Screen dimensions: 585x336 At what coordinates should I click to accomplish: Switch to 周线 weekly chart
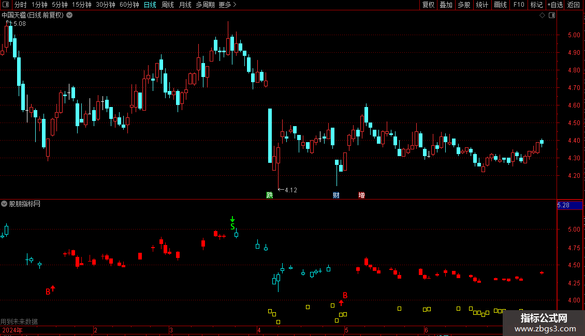point(168,5)
